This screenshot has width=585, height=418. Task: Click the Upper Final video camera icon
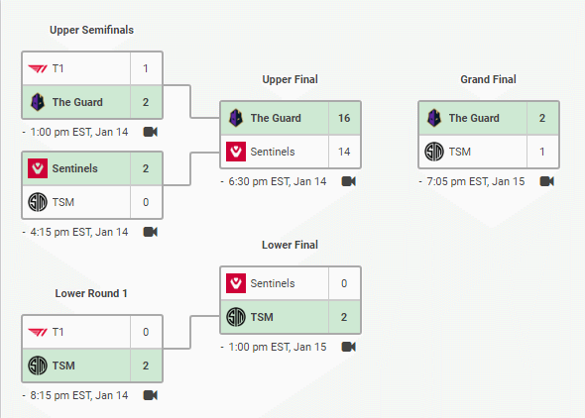click(x=349, y=181)
